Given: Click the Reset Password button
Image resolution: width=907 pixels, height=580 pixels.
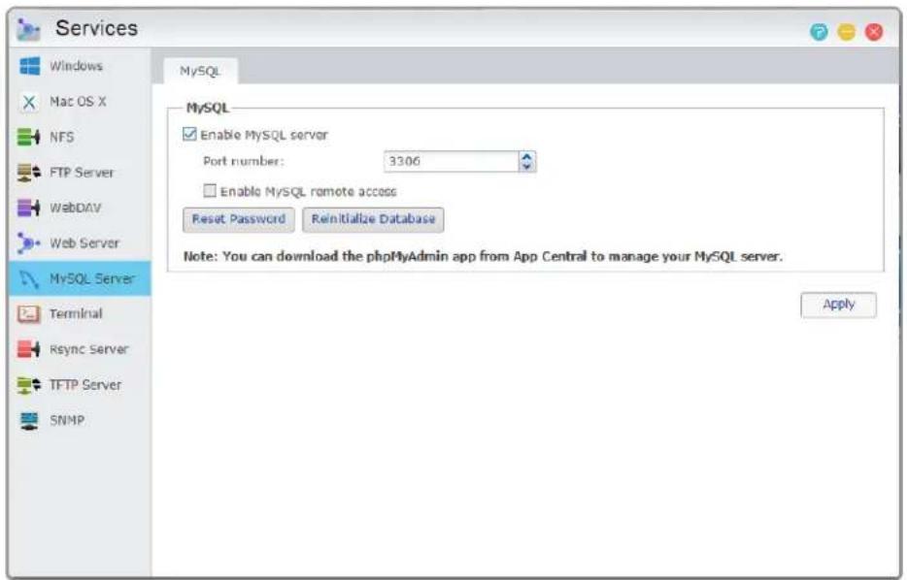Looking at the screenshot, I should point(238,219).
